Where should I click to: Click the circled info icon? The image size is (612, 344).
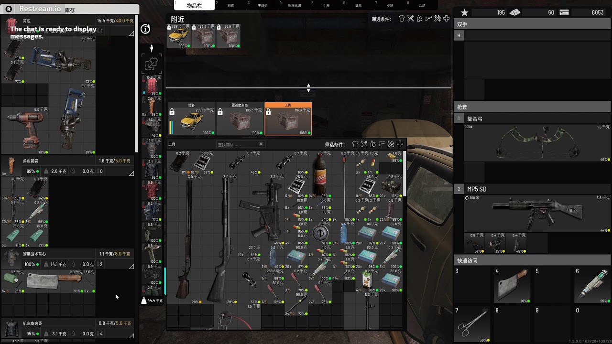click(x=146, y=29)
